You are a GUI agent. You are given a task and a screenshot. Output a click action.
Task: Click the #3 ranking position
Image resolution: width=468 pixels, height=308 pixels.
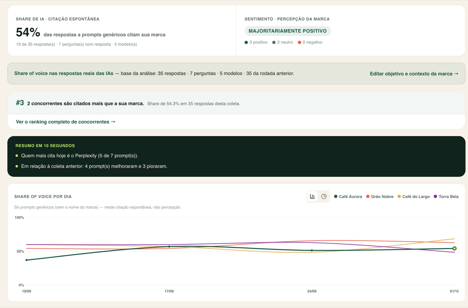(x=20, y=103)
